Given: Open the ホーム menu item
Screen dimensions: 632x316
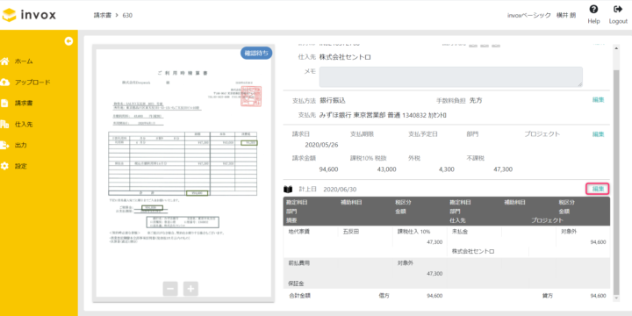Looking at the screenshot, I should 24,61.
